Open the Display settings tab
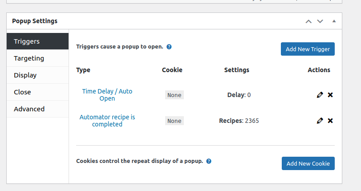This screenshot has width=361, height=191. pyautogui.click(x=38, y=75)
